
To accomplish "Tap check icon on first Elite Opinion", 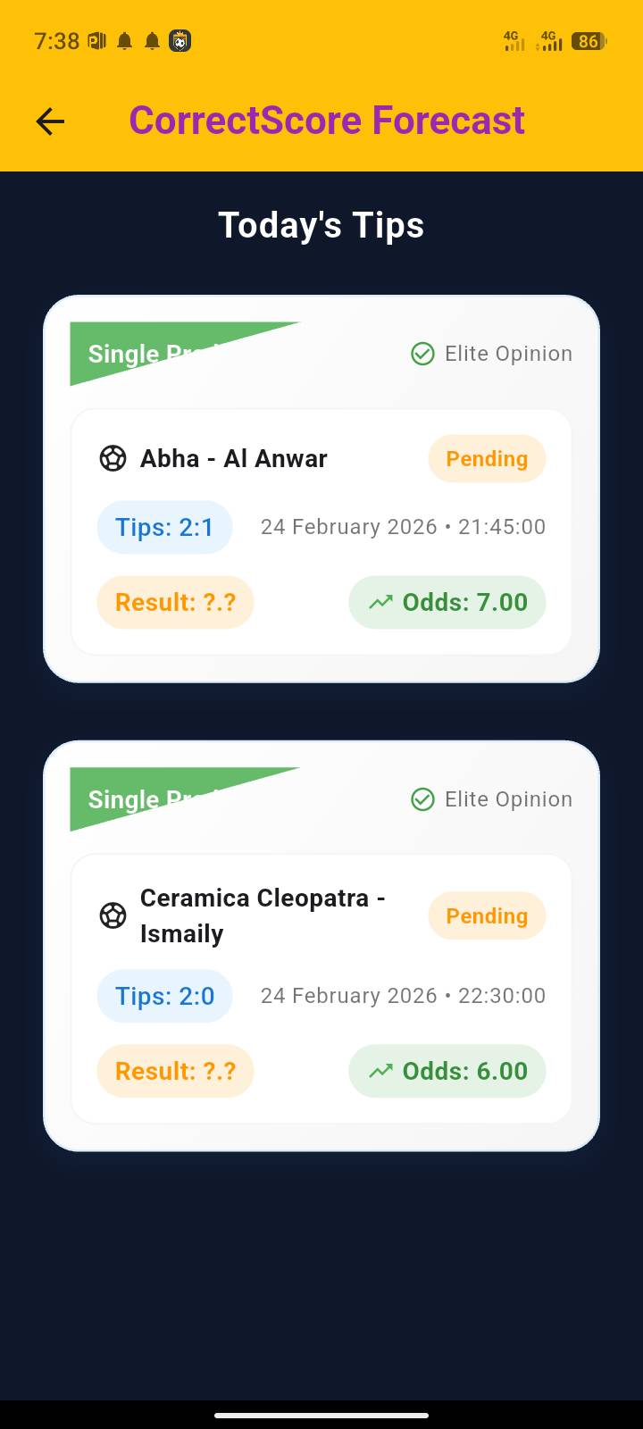I will click(x=422, y=354).
